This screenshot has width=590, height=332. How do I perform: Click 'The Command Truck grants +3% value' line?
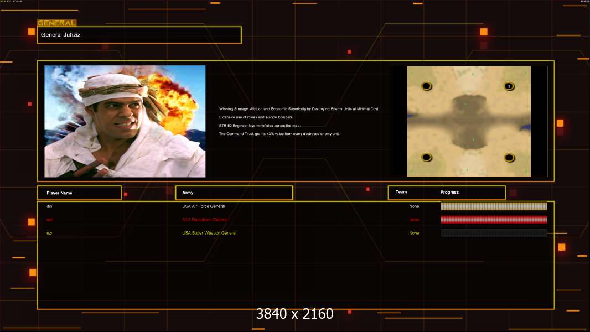(x=279, y=134)
